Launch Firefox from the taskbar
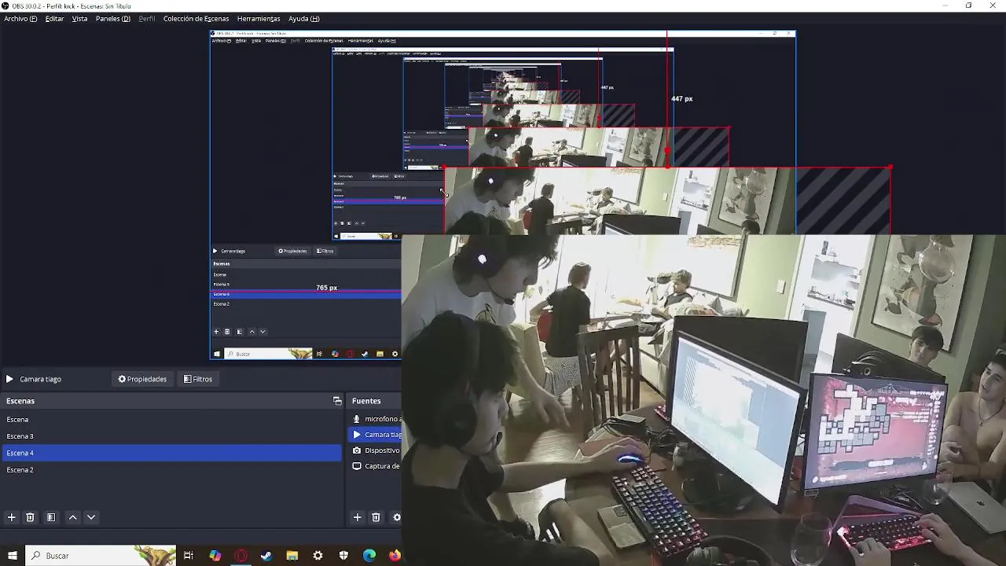 (x=394, y=556)
